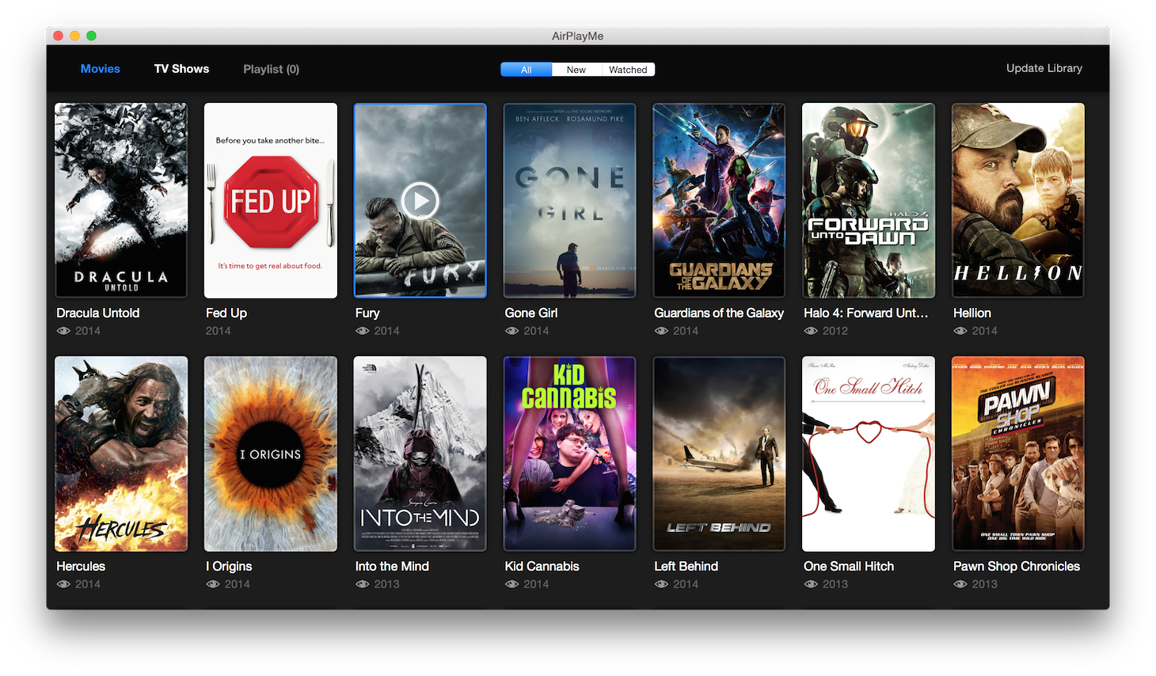Click the 2014 year under Fed Up

tap(219, 331)
